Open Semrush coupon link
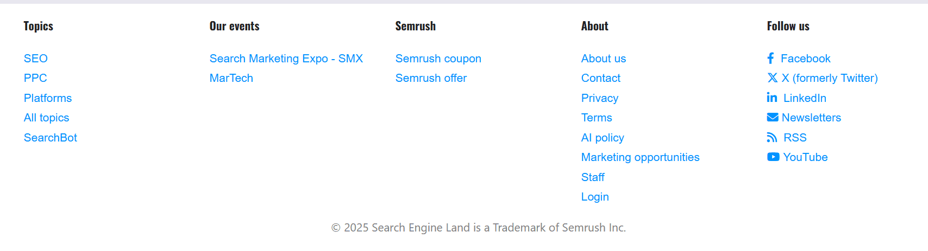Viewport: 928px width, 251px height. [x=438, y=59]
